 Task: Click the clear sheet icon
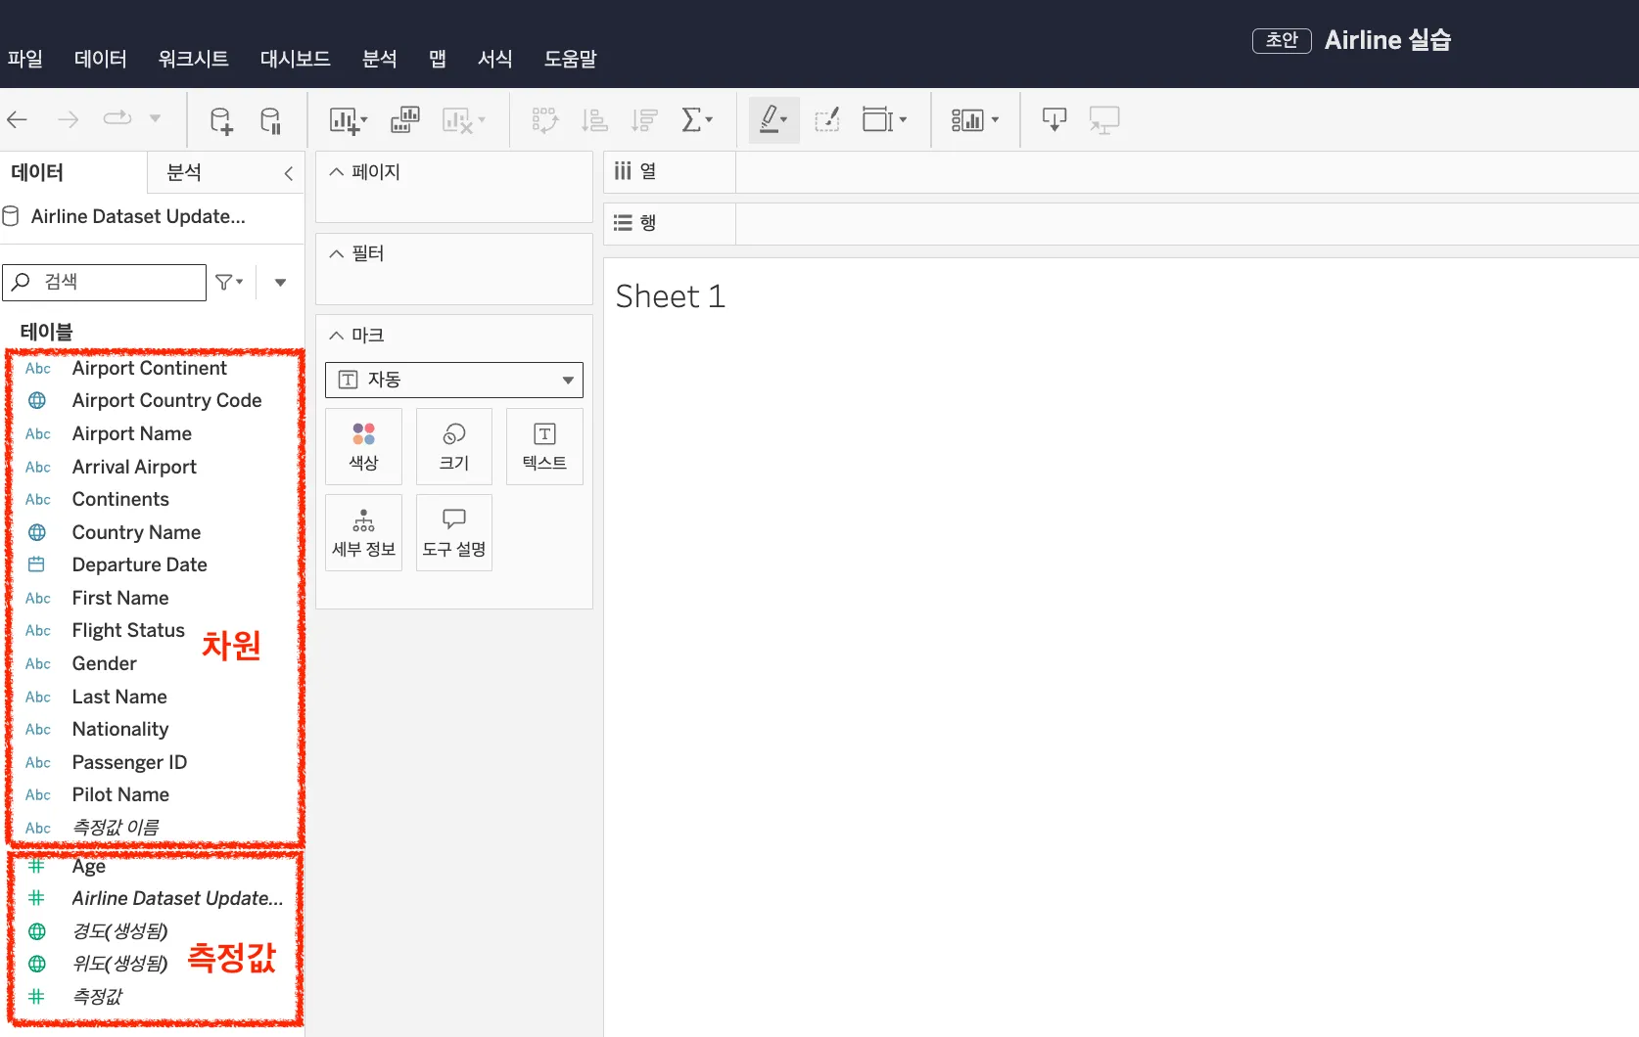pos(463,120)
